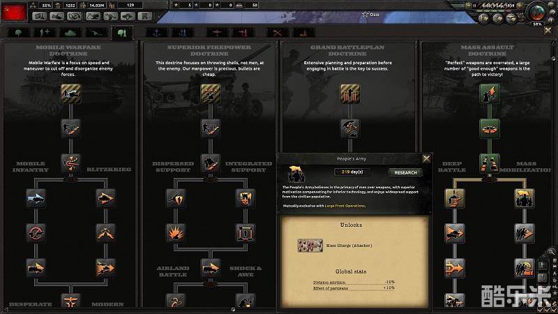Select the Grand Battleplan doctrine starting icon

tap(350, 94)
